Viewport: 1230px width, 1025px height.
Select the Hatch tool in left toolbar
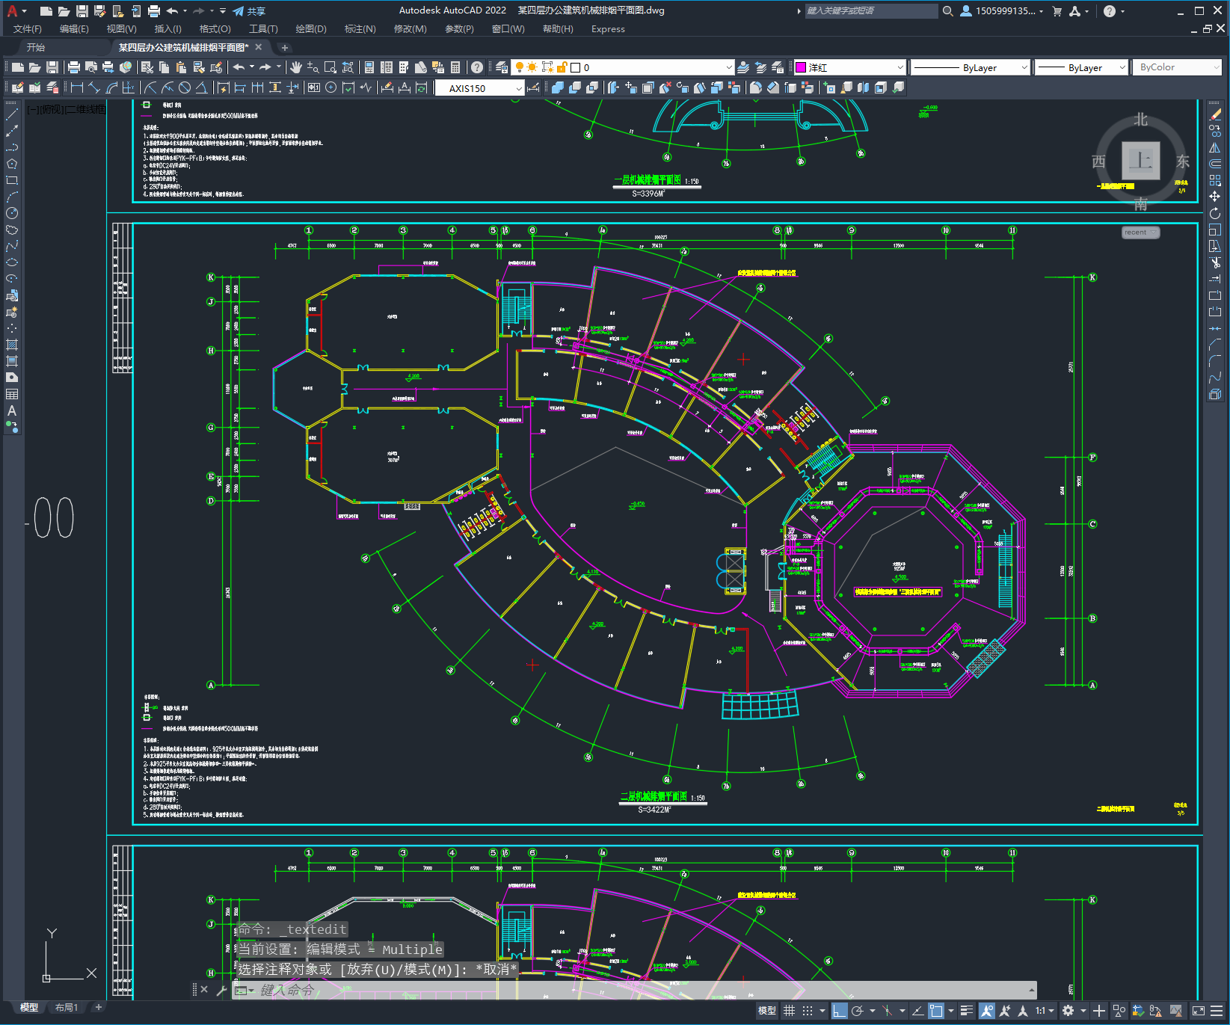pos(12,345)
